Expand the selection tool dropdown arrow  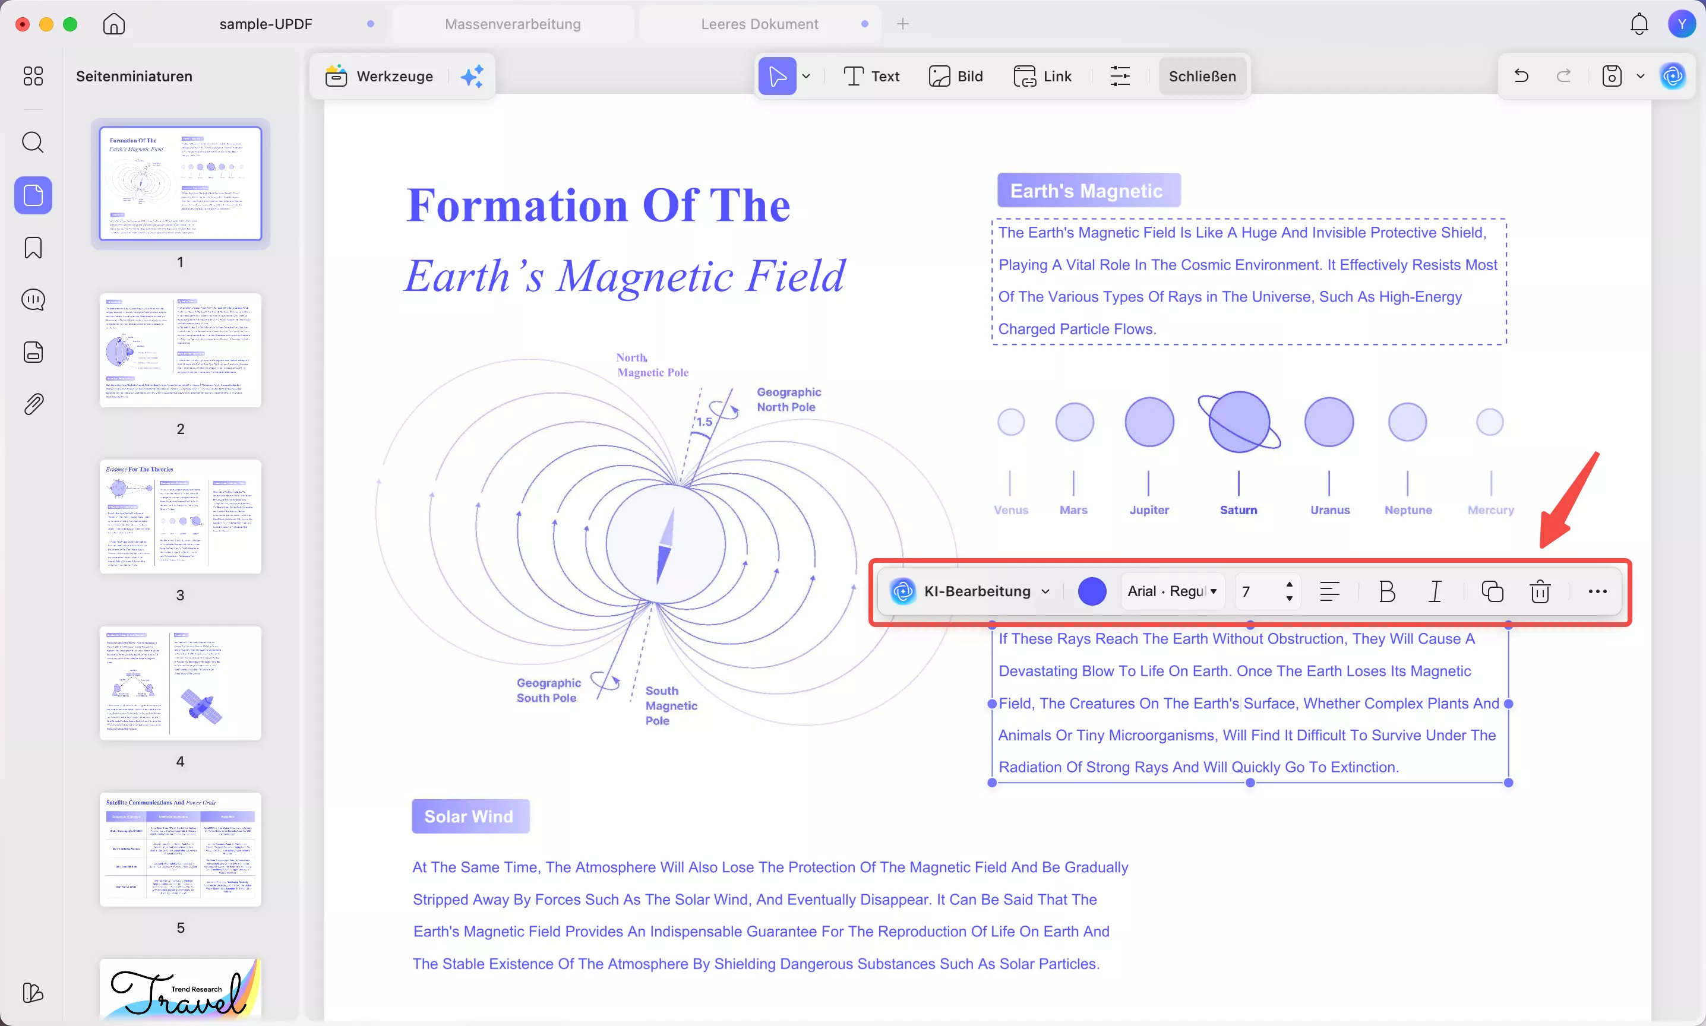pyautogui.click(x=806, y=76)
